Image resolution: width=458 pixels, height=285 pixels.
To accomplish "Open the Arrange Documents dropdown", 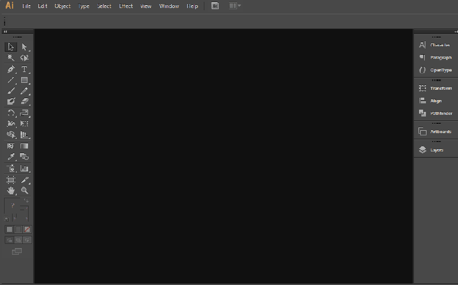I will click(x=235, y=6).
